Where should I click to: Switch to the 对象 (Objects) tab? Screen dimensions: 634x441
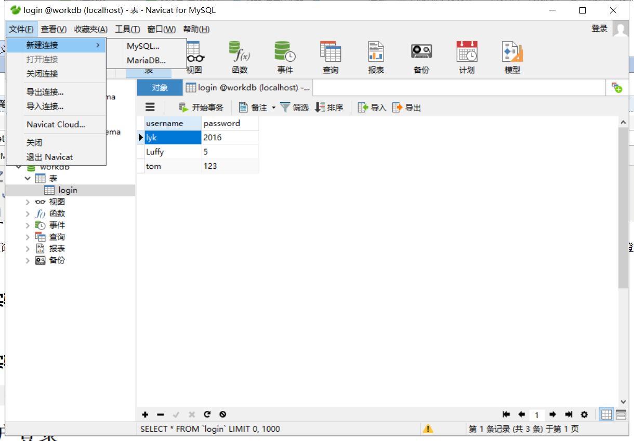coord(160,88)
